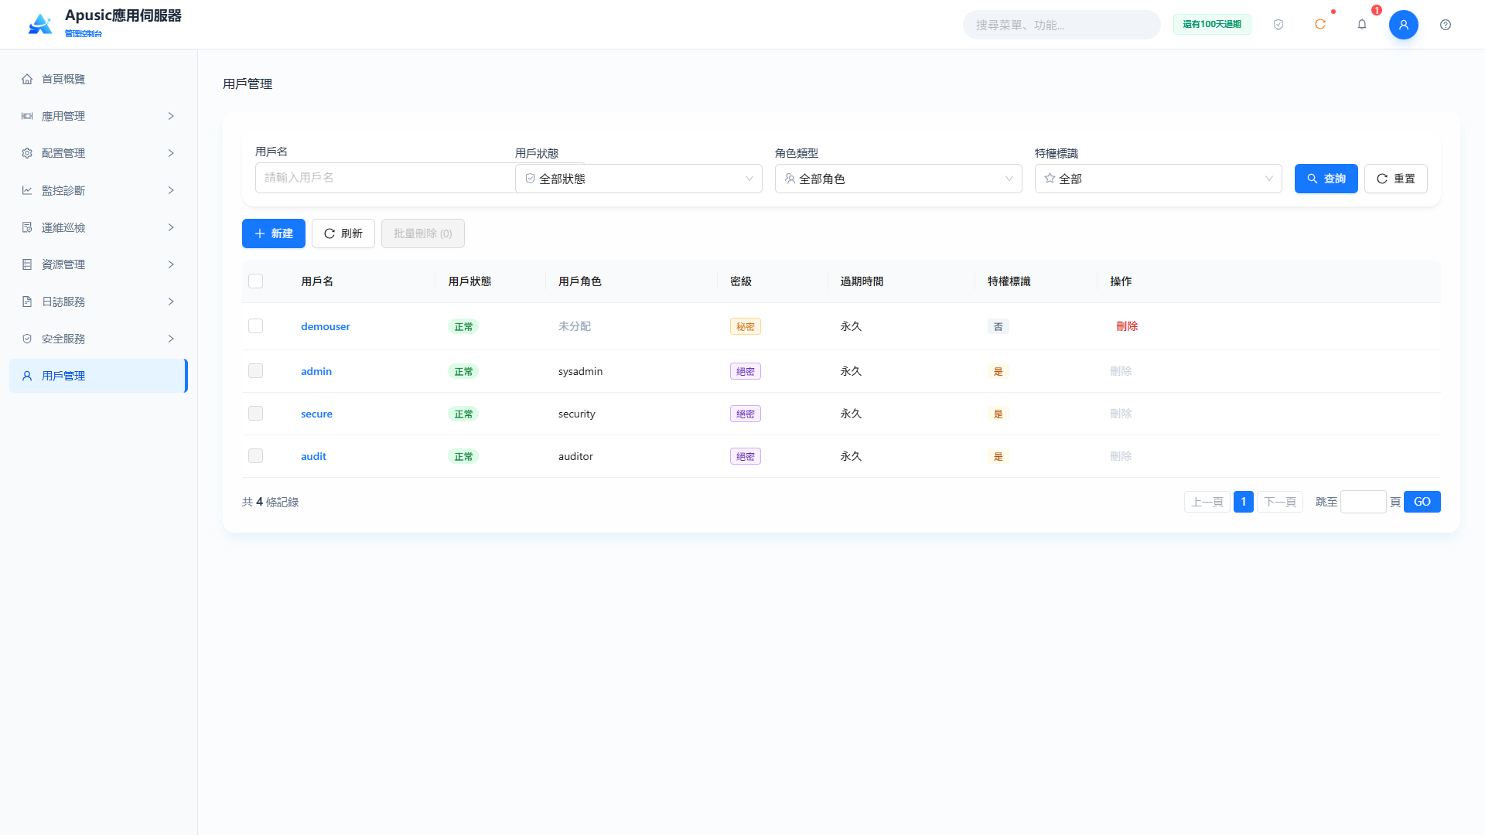Click the 資源管理 sidebar icon

27,264
